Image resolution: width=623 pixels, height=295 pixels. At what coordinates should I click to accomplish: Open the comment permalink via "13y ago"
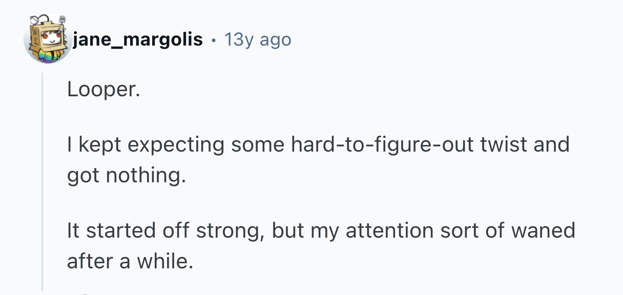tap(258, 39)
